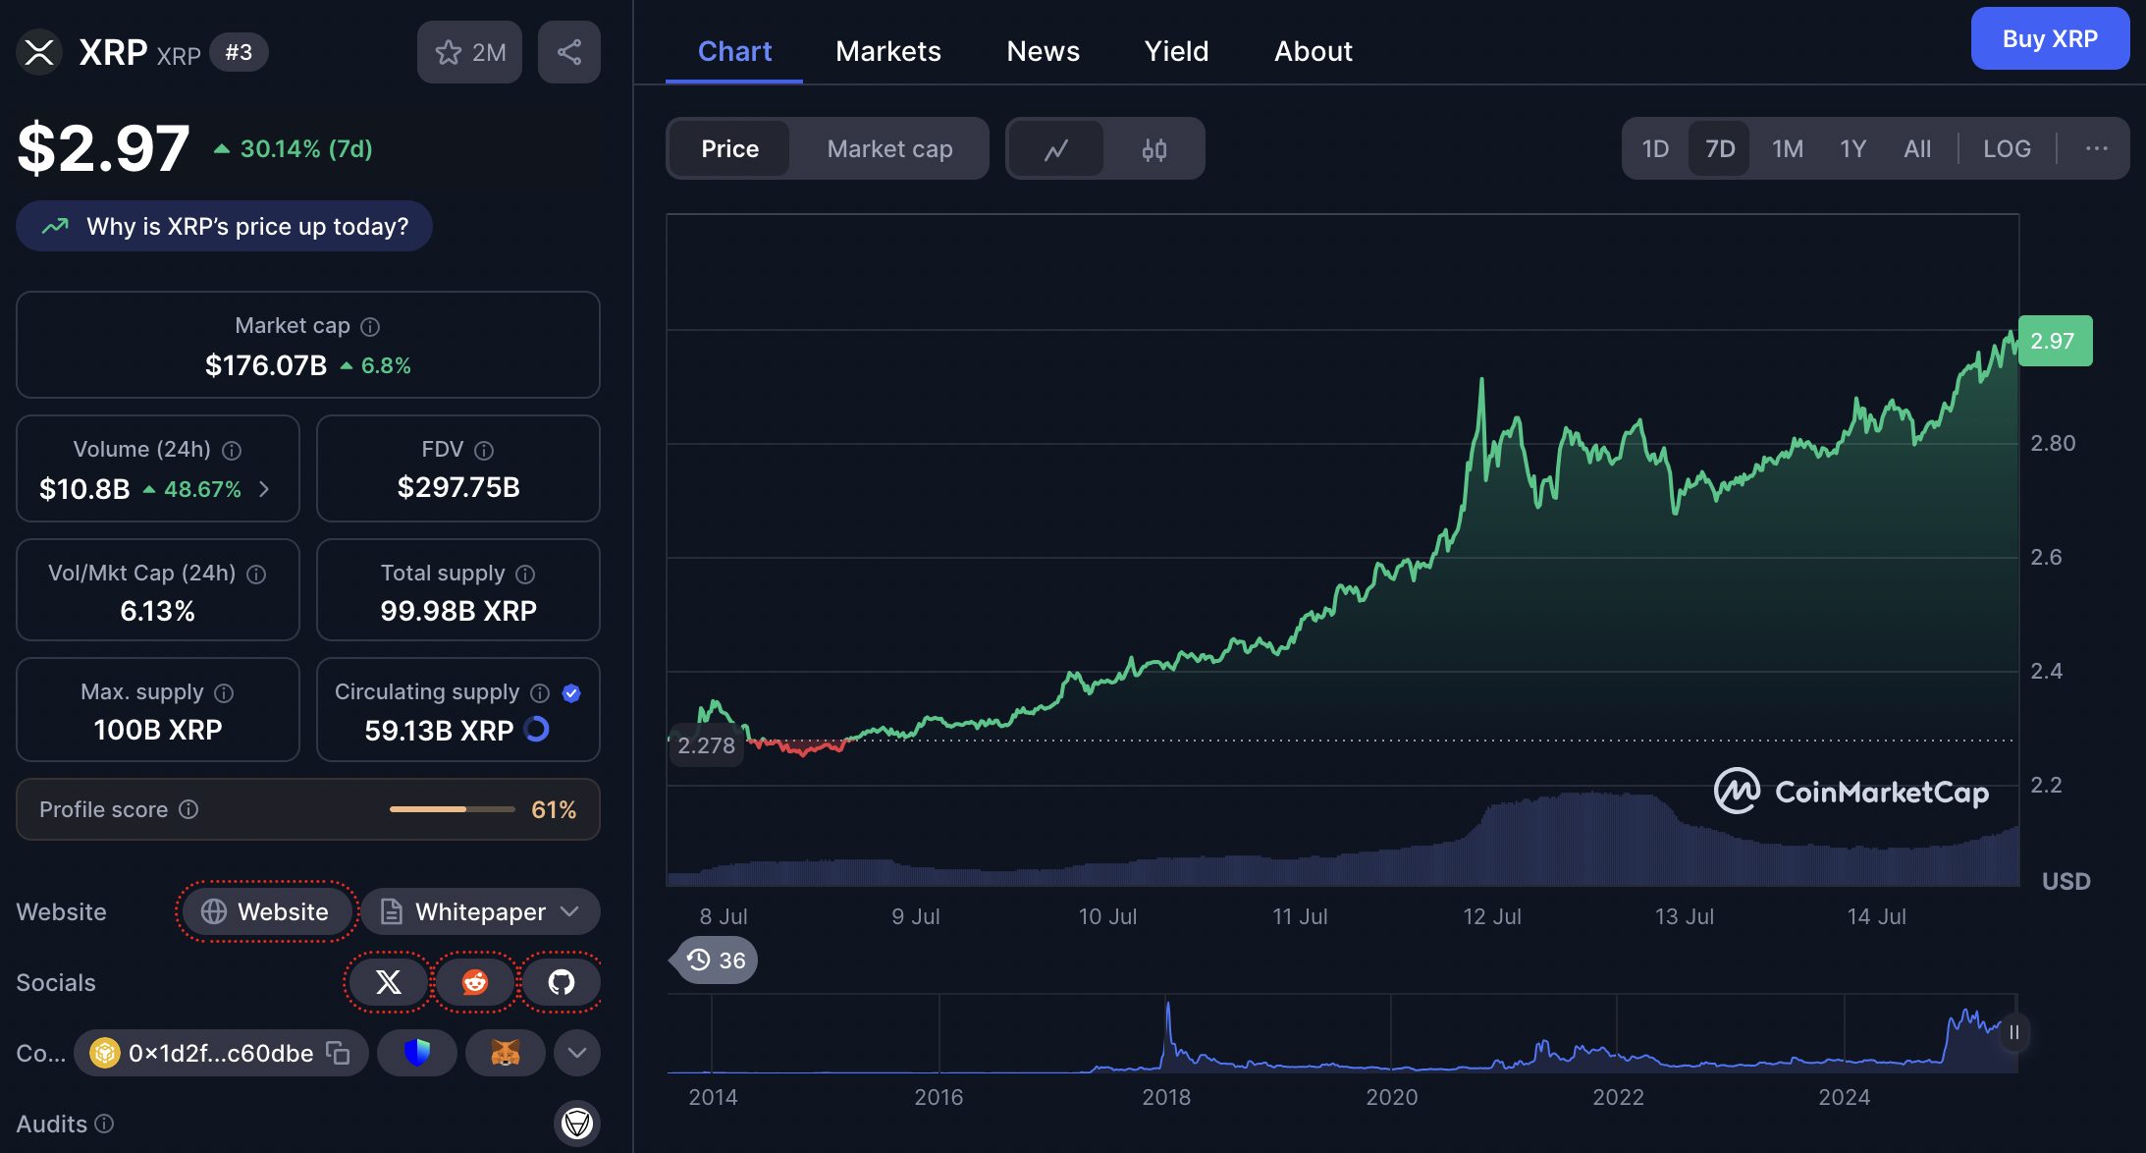Click the #3 rank badge
2146x1153 pixels.
239,52
